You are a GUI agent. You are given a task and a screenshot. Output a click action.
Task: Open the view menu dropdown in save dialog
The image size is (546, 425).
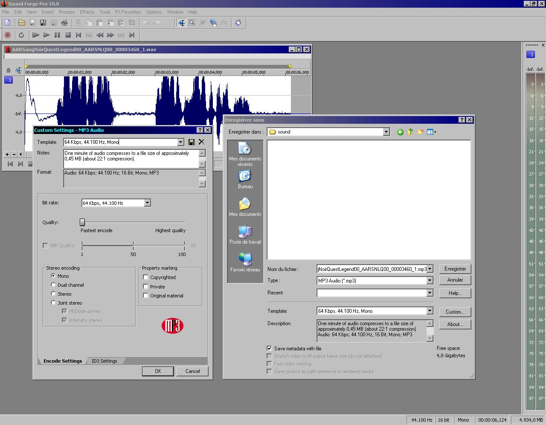432,132
